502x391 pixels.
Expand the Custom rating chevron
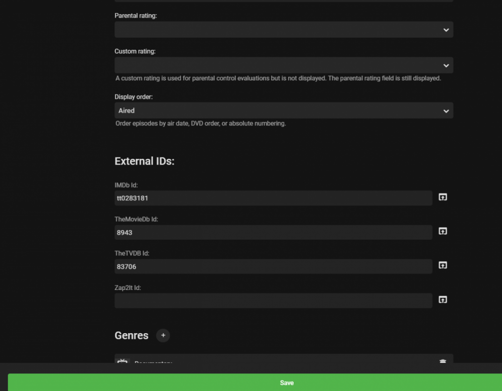pos(446,65)
